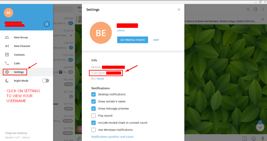Image resolution: width=267 pixels, height=141 pixels.
Task: Open Settings from side menu
Action: 27,72
